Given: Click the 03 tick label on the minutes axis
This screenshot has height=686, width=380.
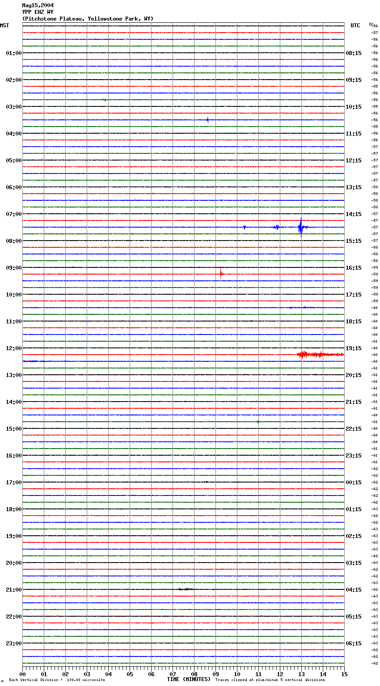Looking at the screenshot, I should pos(87,674).
